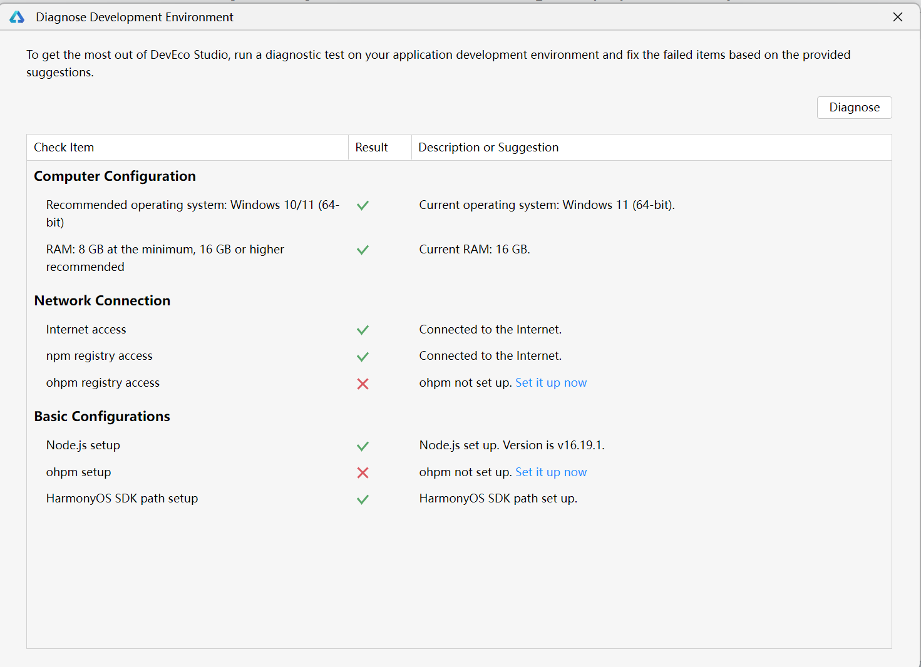The image size is (921, 667).
Task: Select 'RAM: 8 GB at the minimum' row text
Action: tap(165, 258)
